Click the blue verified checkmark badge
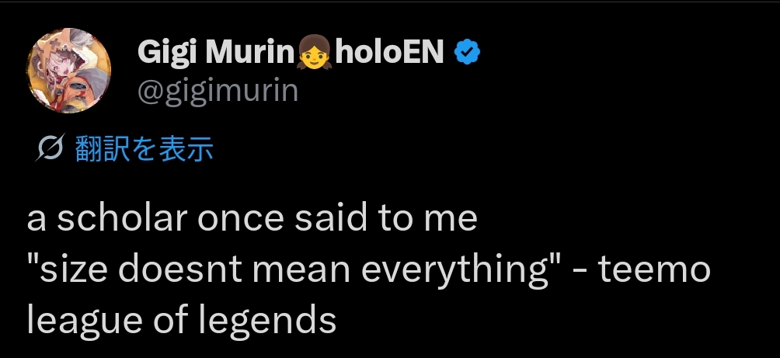This screenshot has width=780, height=358. (467, 53)
